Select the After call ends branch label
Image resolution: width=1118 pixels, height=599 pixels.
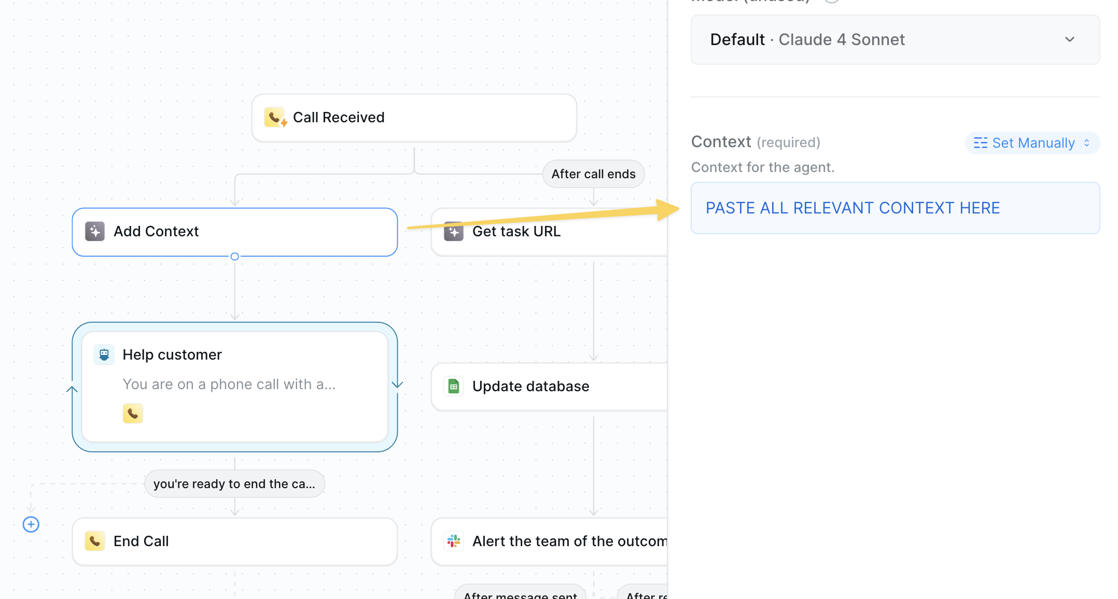coord(593,174)
